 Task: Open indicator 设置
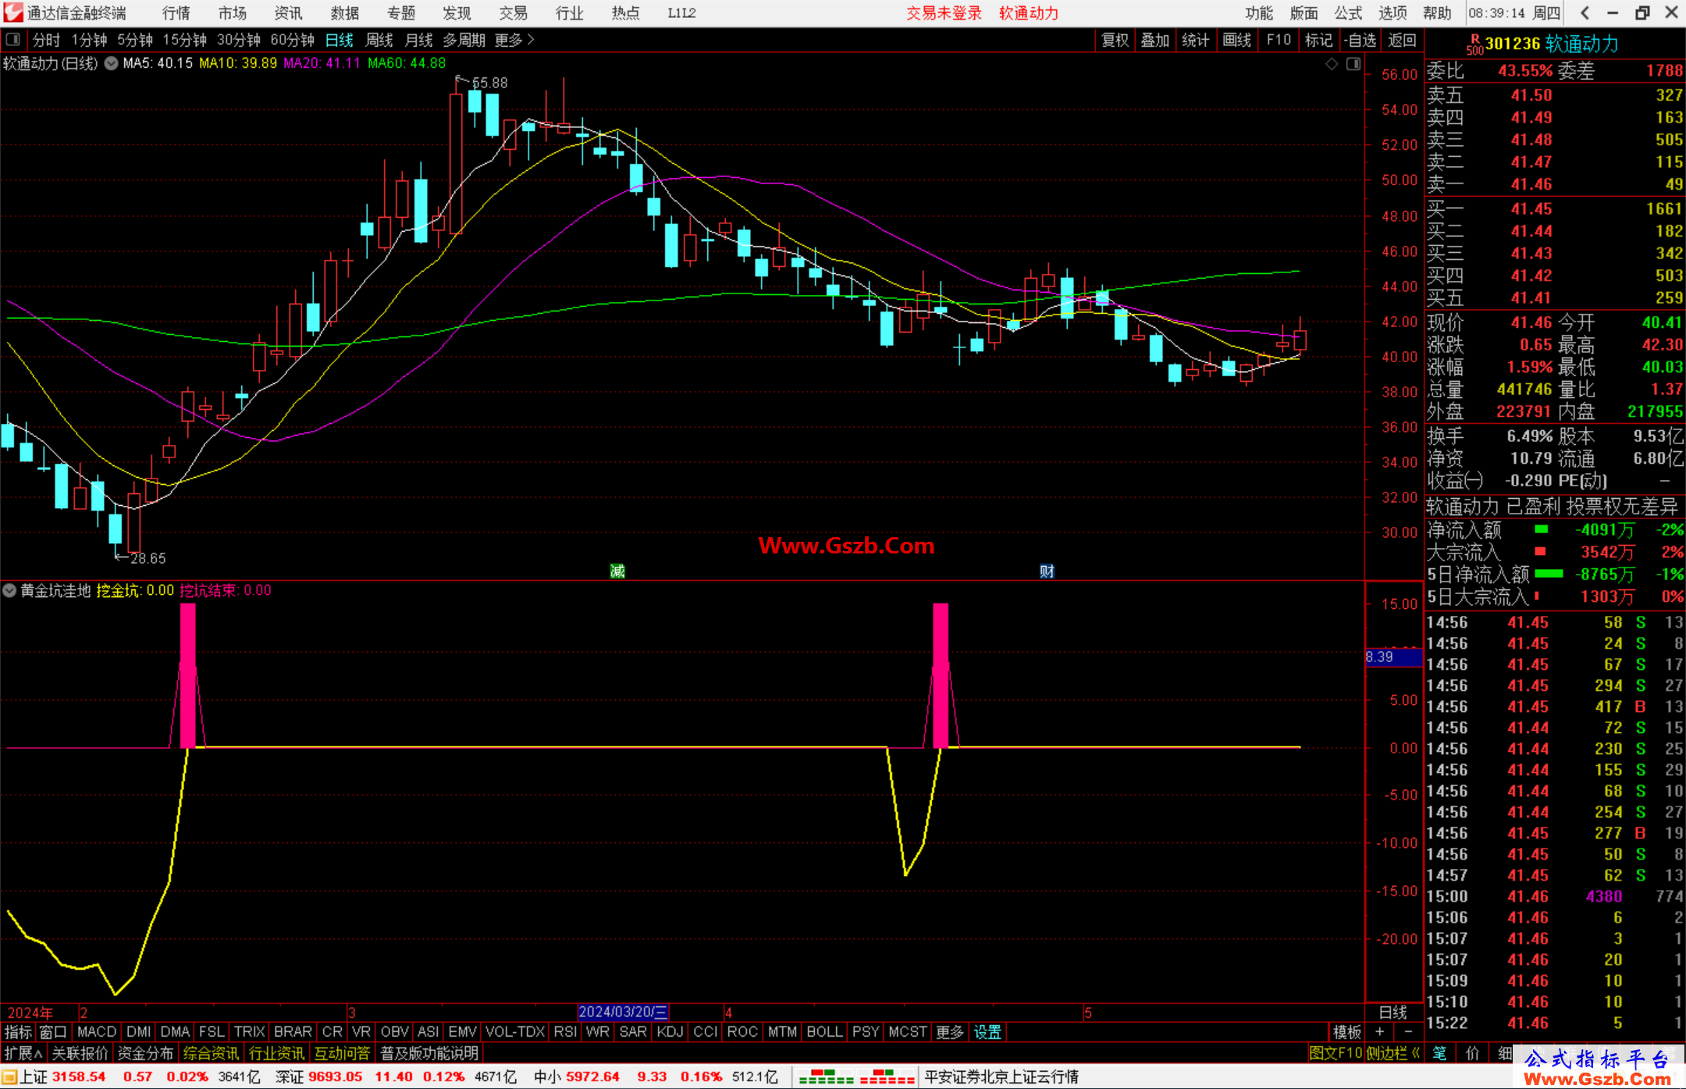click(x=987, y=1032)
